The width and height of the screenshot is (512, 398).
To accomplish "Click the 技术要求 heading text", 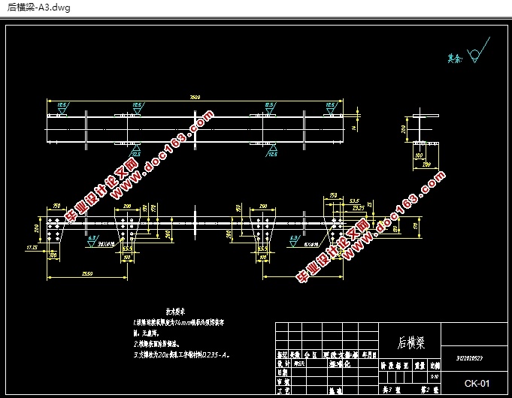I will [x=175, y=310].
